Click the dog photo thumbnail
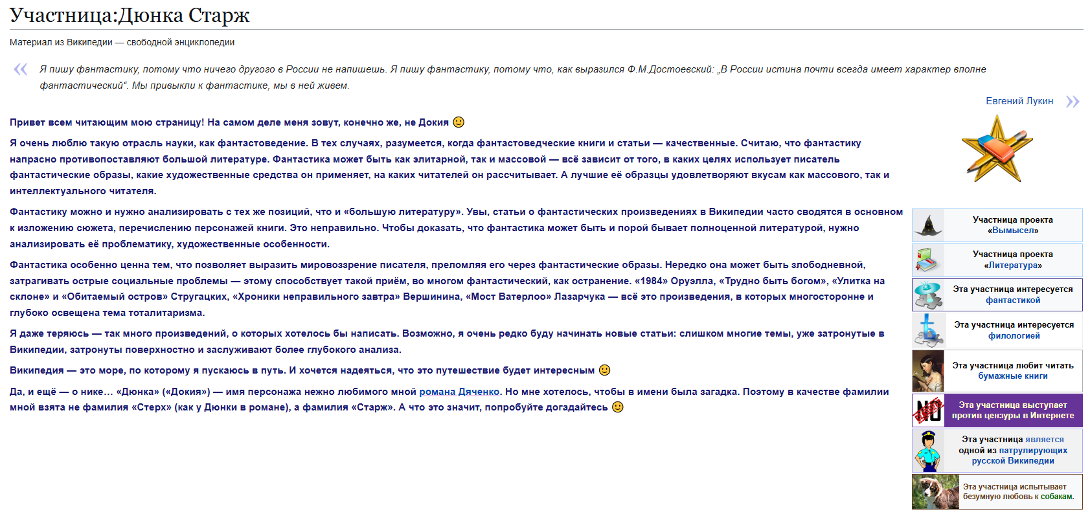1090x516 pixels. pos(935,492)
